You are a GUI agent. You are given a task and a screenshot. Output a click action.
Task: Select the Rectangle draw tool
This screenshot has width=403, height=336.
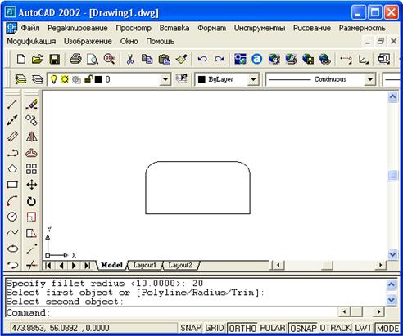pos(12,185)
